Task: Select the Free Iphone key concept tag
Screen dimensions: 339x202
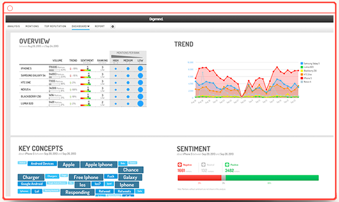Action: 86,177
